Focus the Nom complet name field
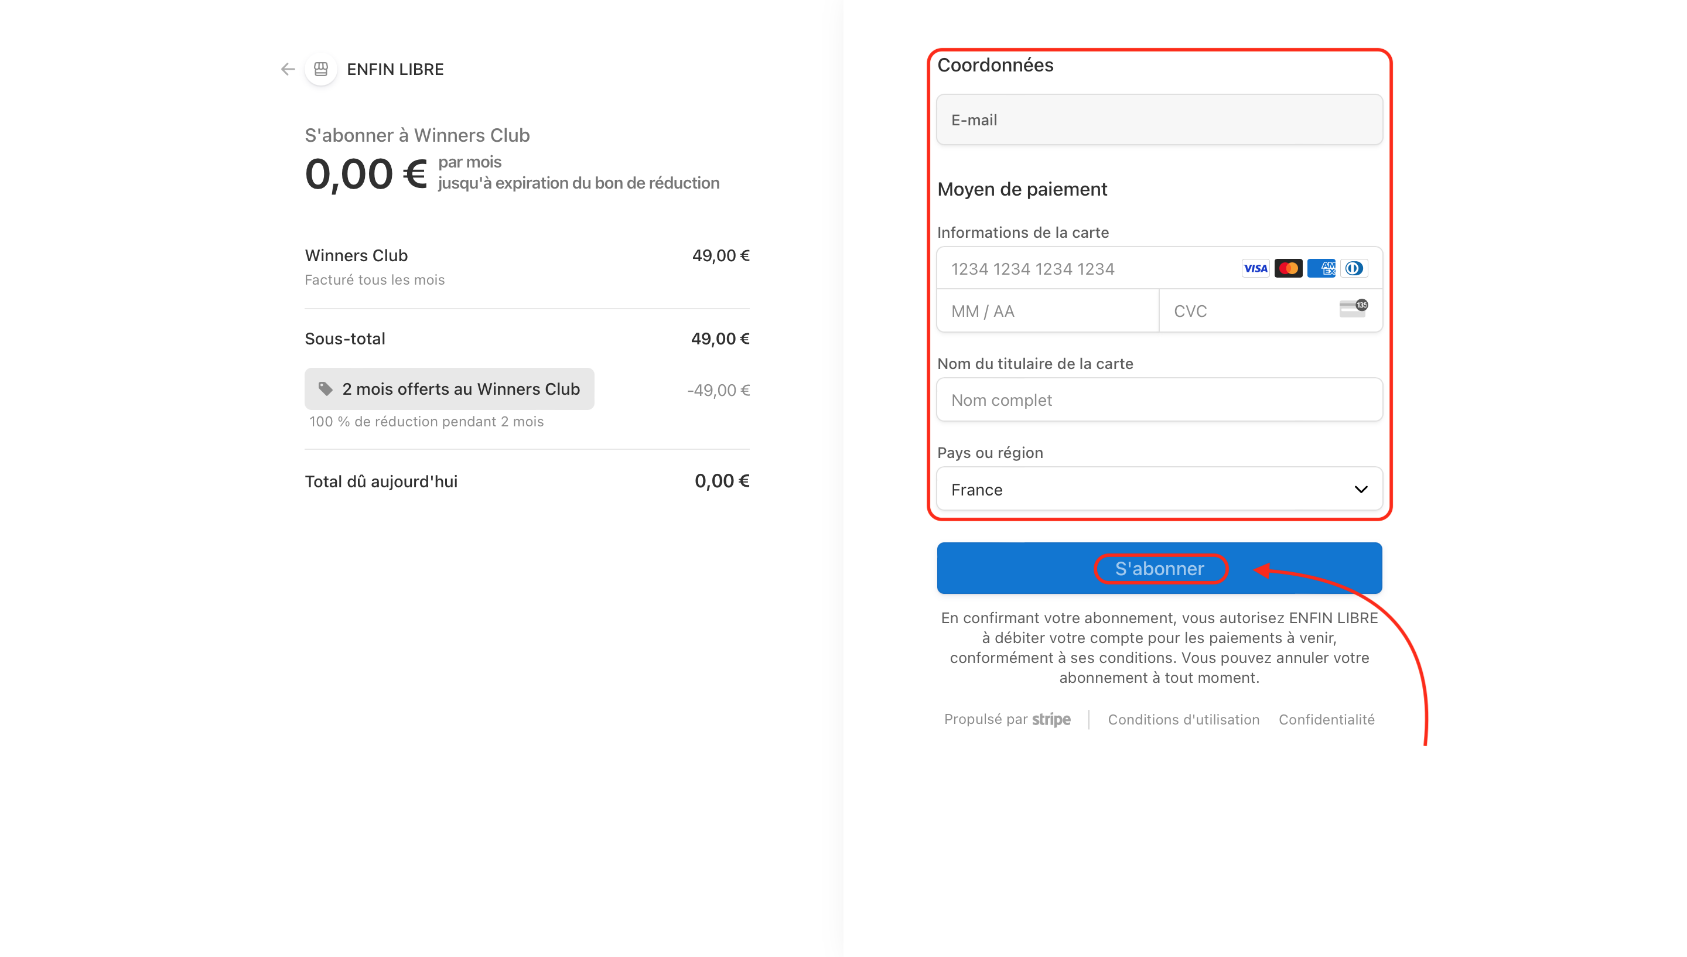 1159,399
